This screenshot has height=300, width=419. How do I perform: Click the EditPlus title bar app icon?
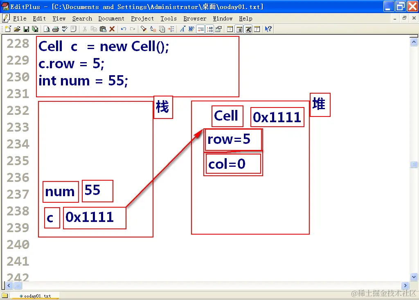tap(5, 7)
